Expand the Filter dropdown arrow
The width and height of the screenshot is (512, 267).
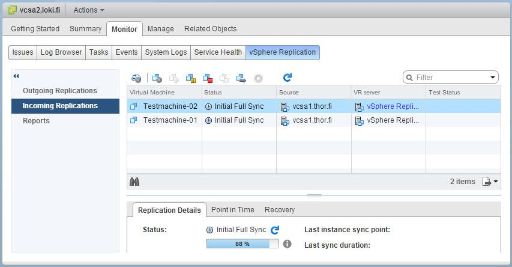[493, 78]
